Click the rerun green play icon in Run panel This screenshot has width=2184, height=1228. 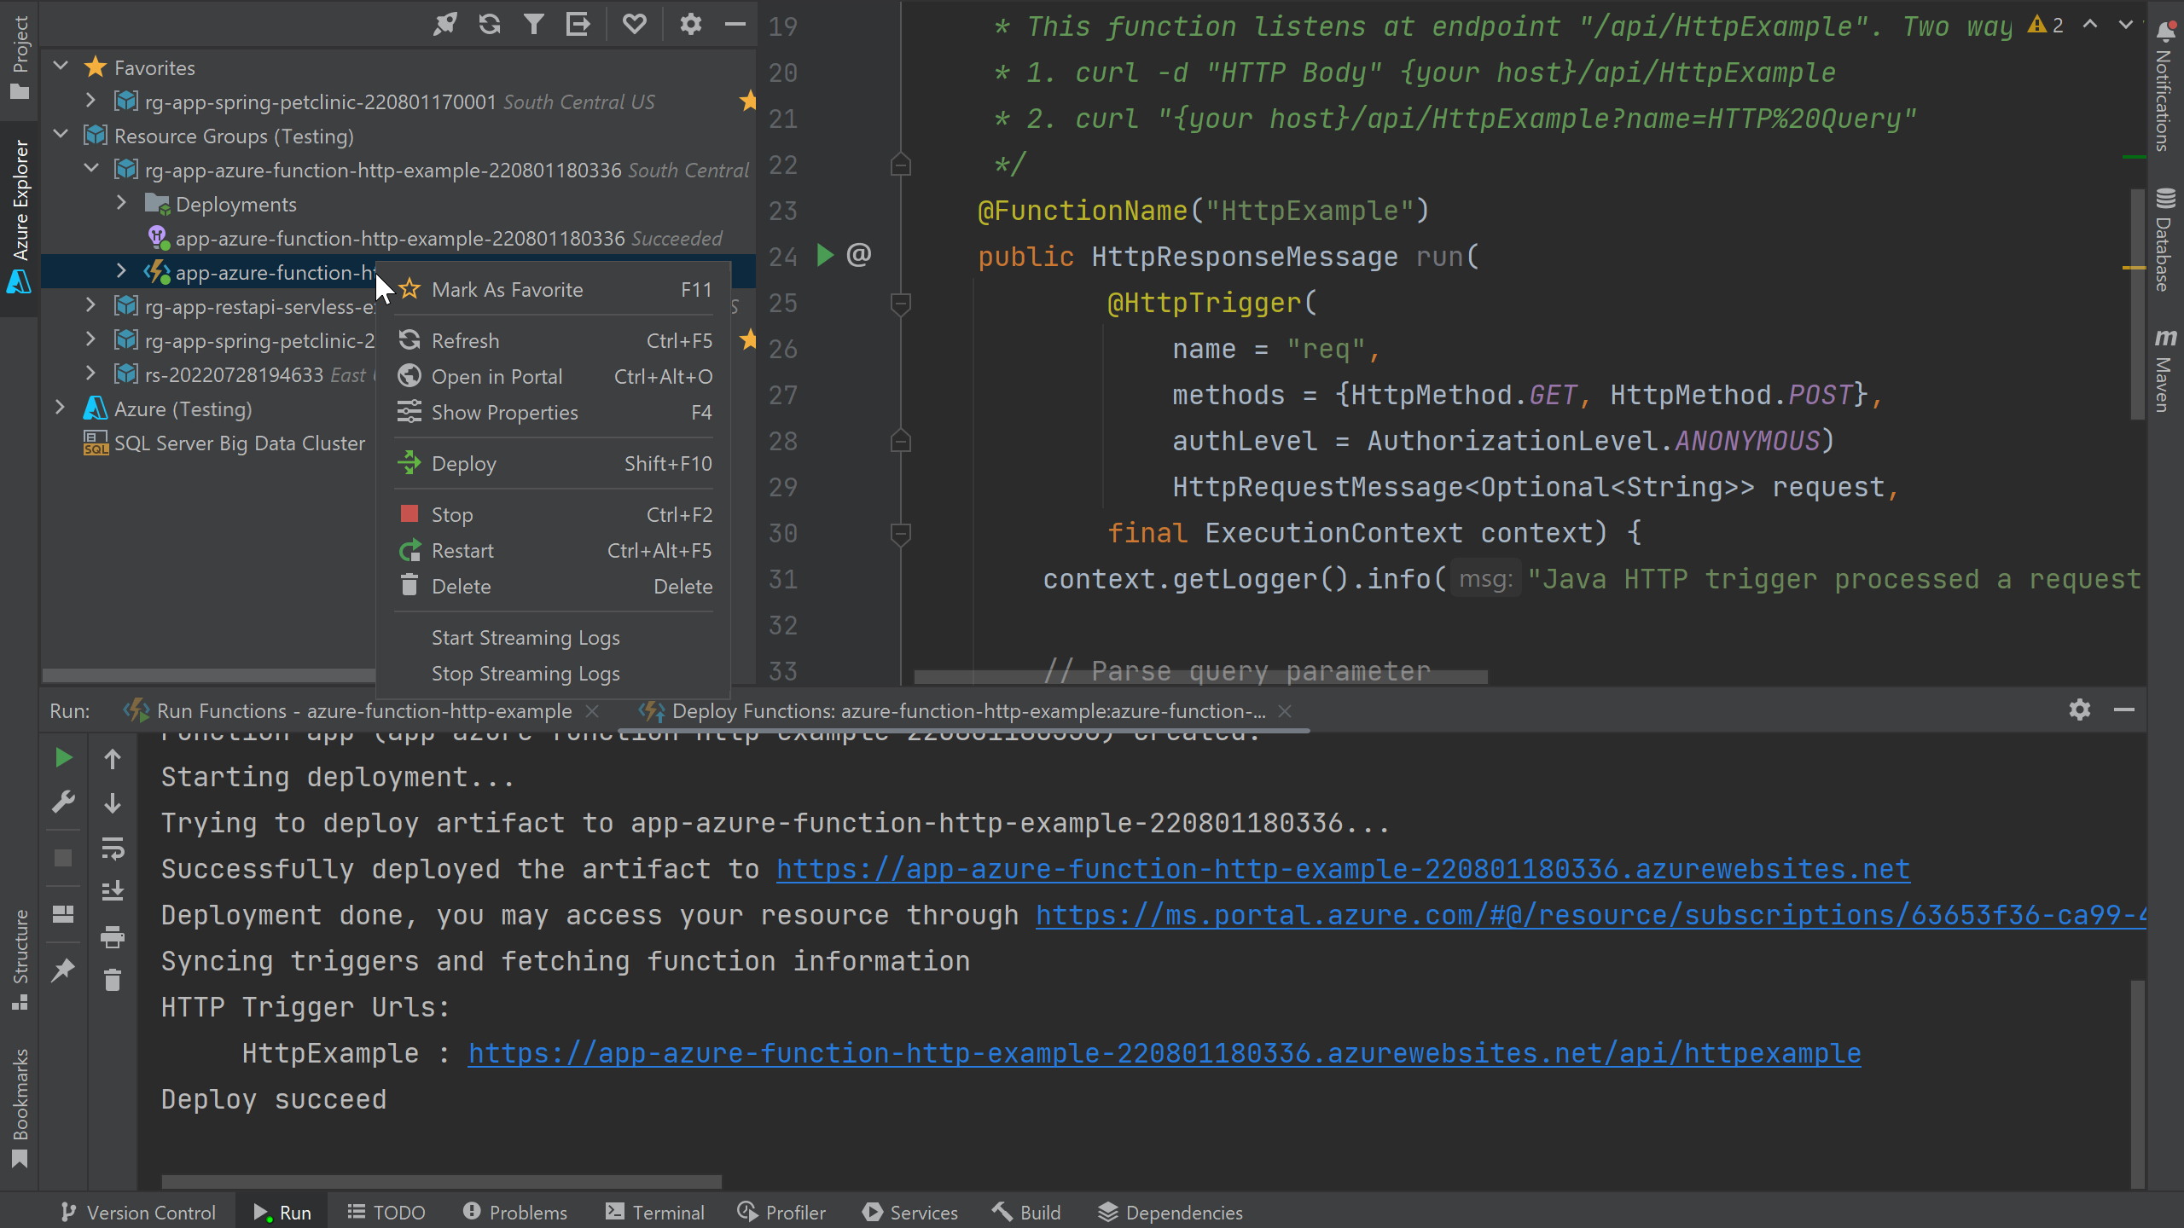63,758
